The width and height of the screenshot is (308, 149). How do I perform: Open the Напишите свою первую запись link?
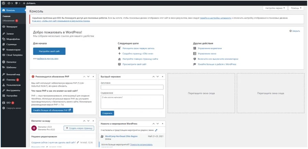pos(138,48)
